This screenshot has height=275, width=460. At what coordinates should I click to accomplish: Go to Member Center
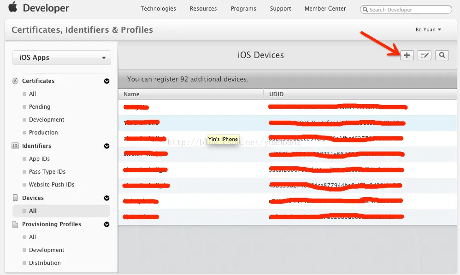[325, 9]
